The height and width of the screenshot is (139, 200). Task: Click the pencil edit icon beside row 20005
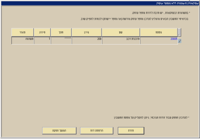tap(179, 41)
